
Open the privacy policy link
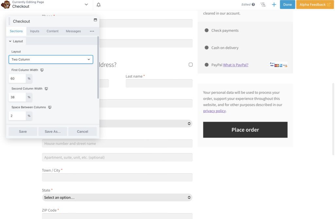[214, 111]
